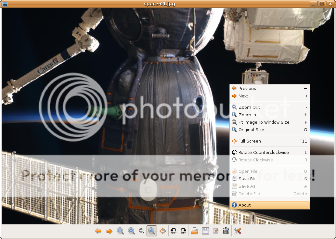The image size is (336, 239).
Task: Select Zoom In from the context menu
Action: pos(270,115)
